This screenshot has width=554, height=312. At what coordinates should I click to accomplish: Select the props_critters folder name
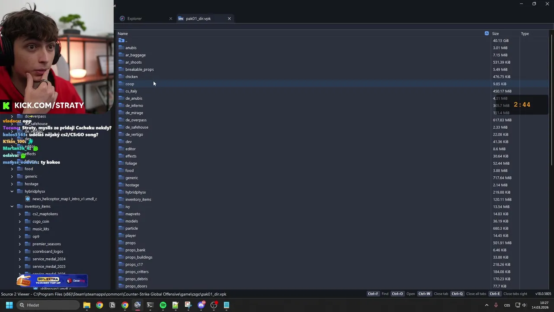point(137,272)
